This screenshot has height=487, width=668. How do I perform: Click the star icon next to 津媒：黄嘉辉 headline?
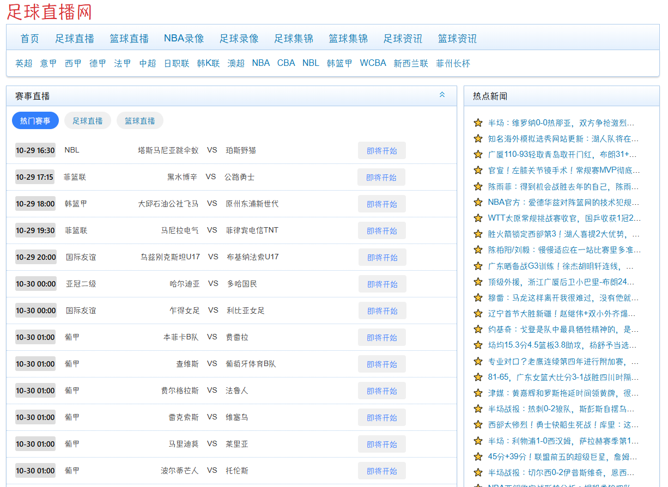pos(478,393)
